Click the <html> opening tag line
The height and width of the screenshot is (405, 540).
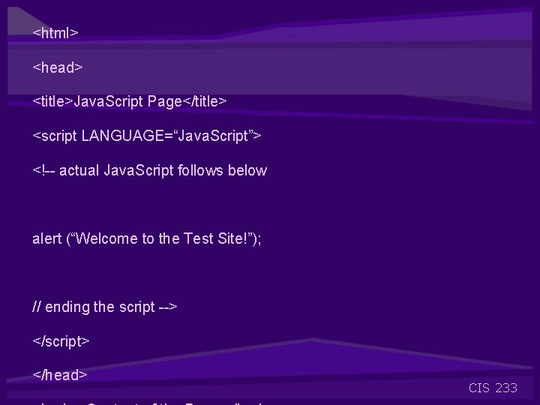click(55, 33)
